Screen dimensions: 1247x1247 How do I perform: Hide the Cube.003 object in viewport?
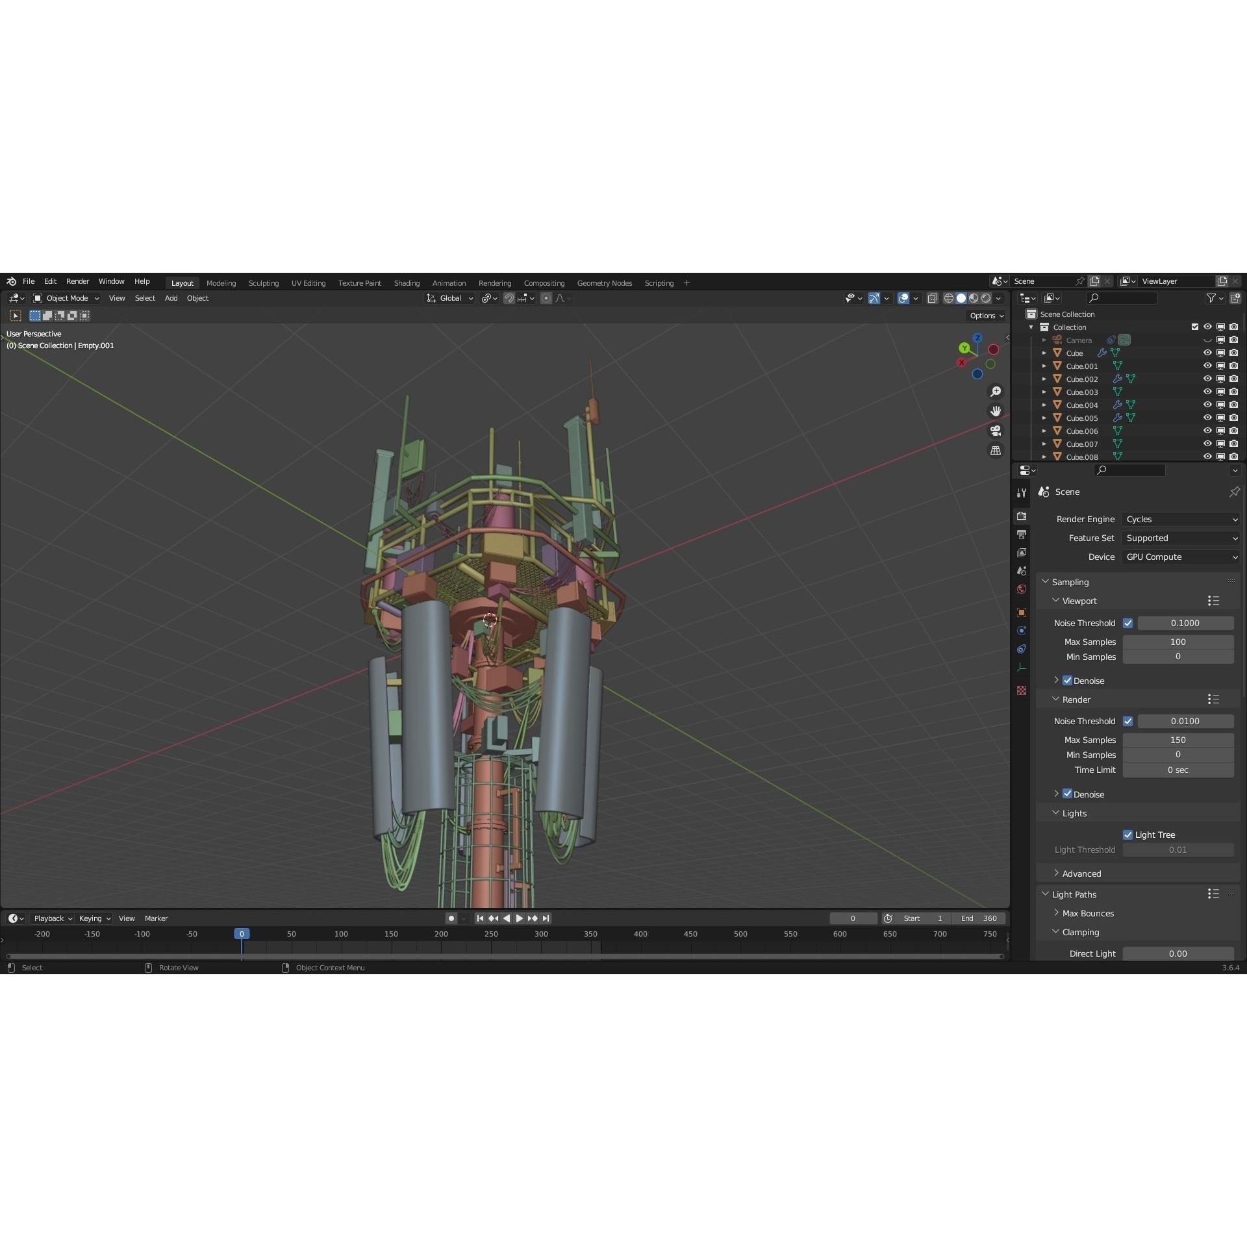(x=1207, y=392)
